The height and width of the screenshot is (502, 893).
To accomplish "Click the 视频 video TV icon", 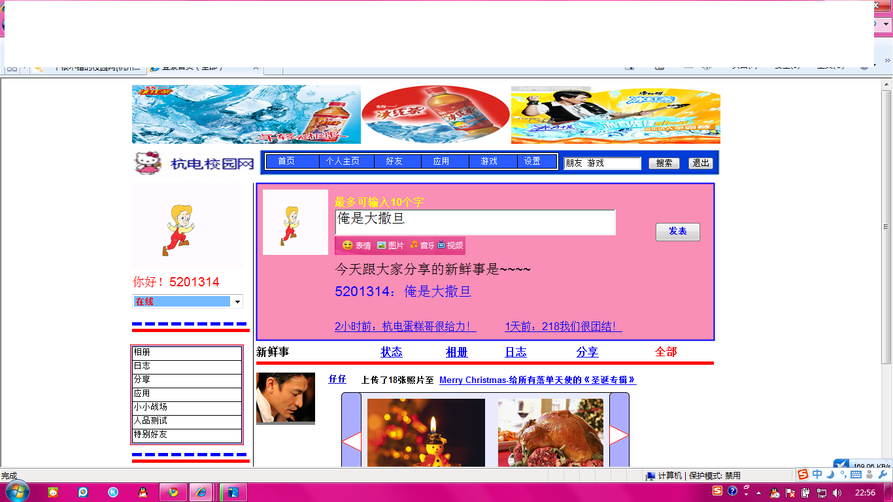I will [441, 245].
